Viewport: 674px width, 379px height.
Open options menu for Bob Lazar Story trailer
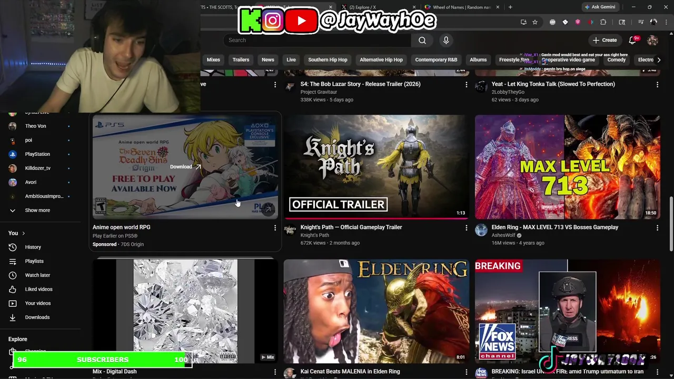click(x=466, y=84)
